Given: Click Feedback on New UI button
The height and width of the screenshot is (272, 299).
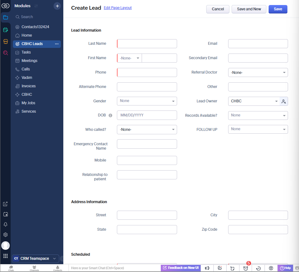Looking at the screenshot, I should [x=181, y=268].
